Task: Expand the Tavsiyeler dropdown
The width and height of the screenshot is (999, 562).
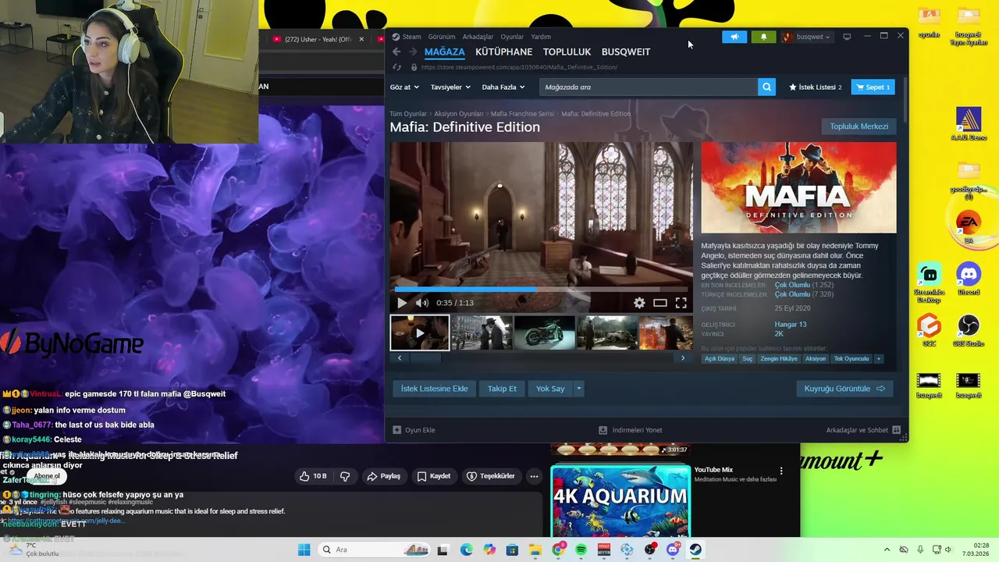Action: pos(450,87)
